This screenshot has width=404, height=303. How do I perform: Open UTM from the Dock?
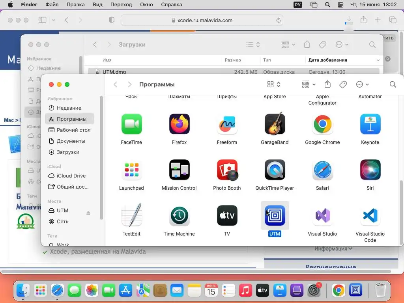pyautogui.click(x=355, y=290)
